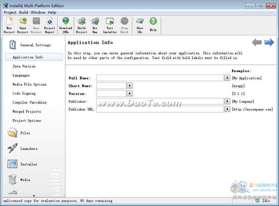Select the General Settings clipboard icon
This screenshot has width=279, height=206.
click(x=13, y=45)
